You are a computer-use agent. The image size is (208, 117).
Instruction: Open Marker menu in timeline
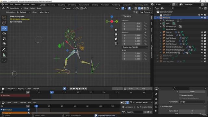pos(36,89)
